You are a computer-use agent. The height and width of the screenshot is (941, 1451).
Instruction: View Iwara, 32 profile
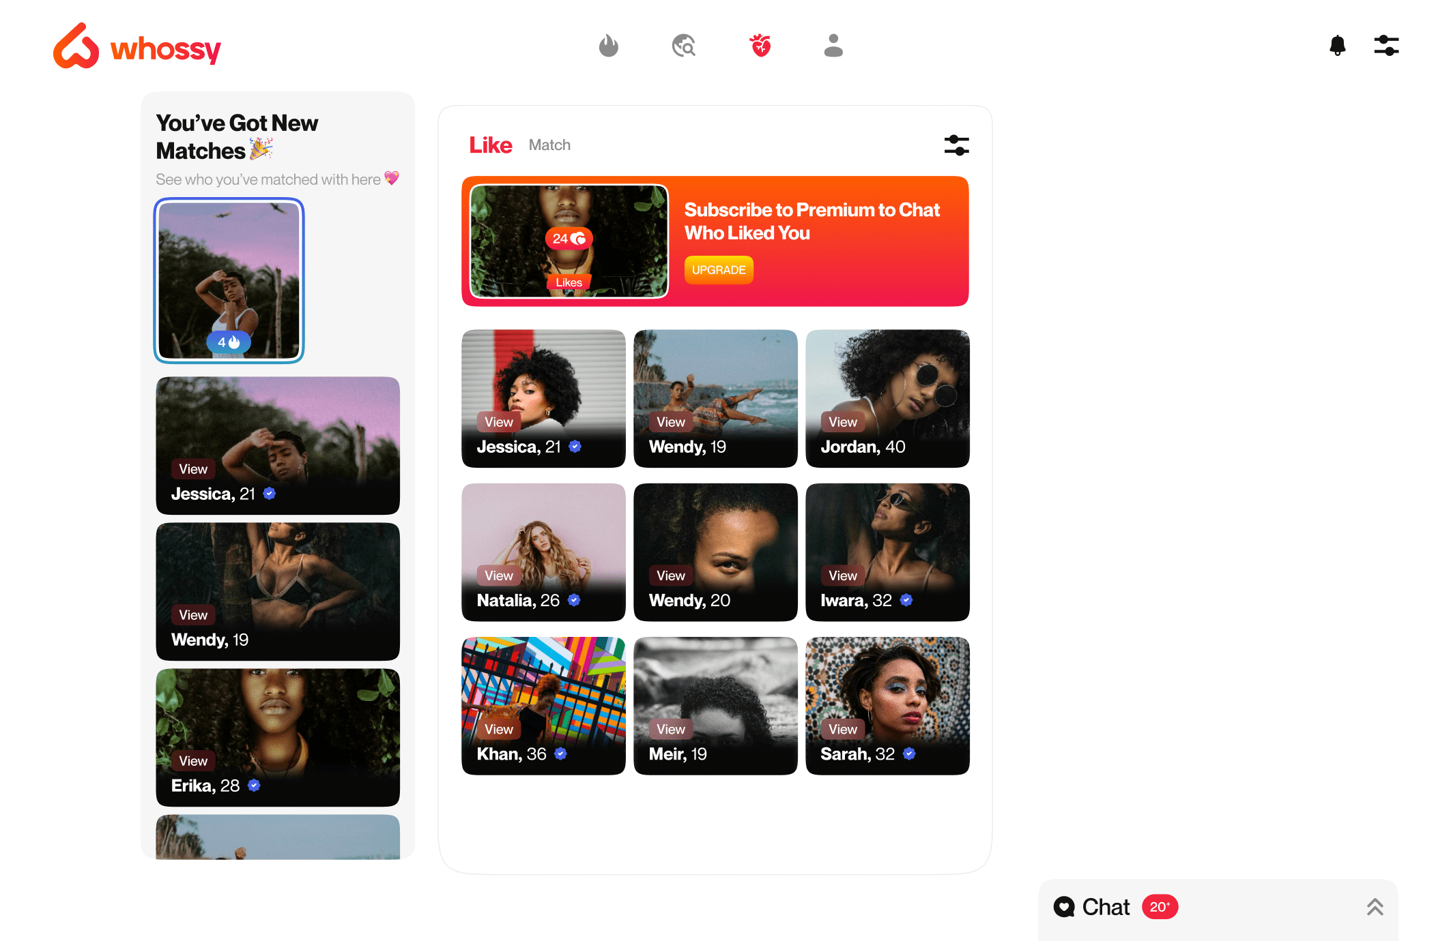click(843, 576)
